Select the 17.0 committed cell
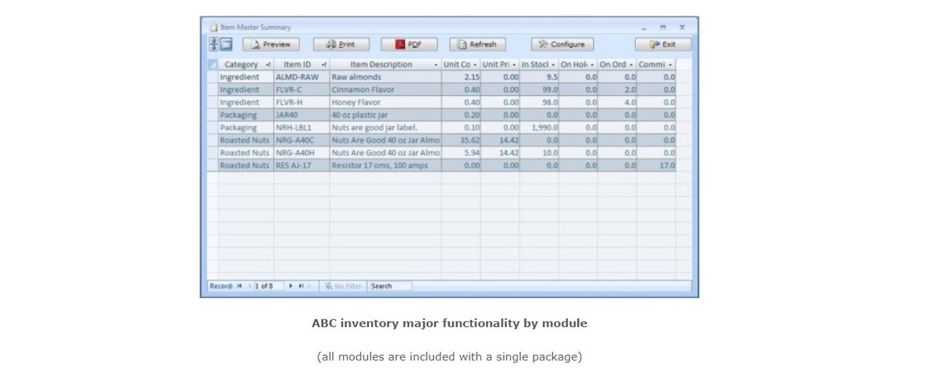932x370 pixels. coord(656,166)
